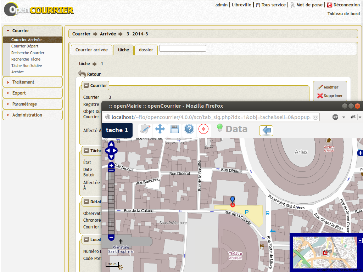This screenshot has height=272, width=363.
Task: Open Courrier Départ menu item
Action: click(x=25, y=46)
